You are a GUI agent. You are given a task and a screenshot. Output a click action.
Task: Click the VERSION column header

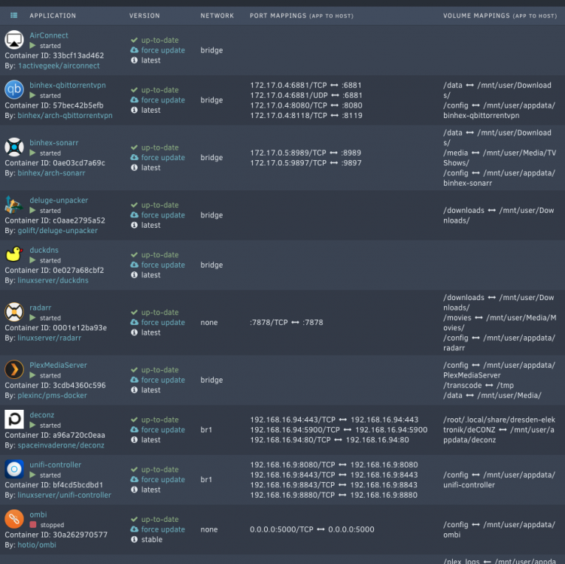click(144, 16)
